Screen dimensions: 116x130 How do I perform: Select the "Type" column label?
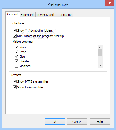tap(23, 52)
